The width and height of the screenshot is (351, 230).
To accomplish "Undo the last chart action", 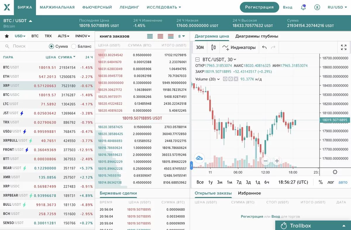I will (264, 47).
